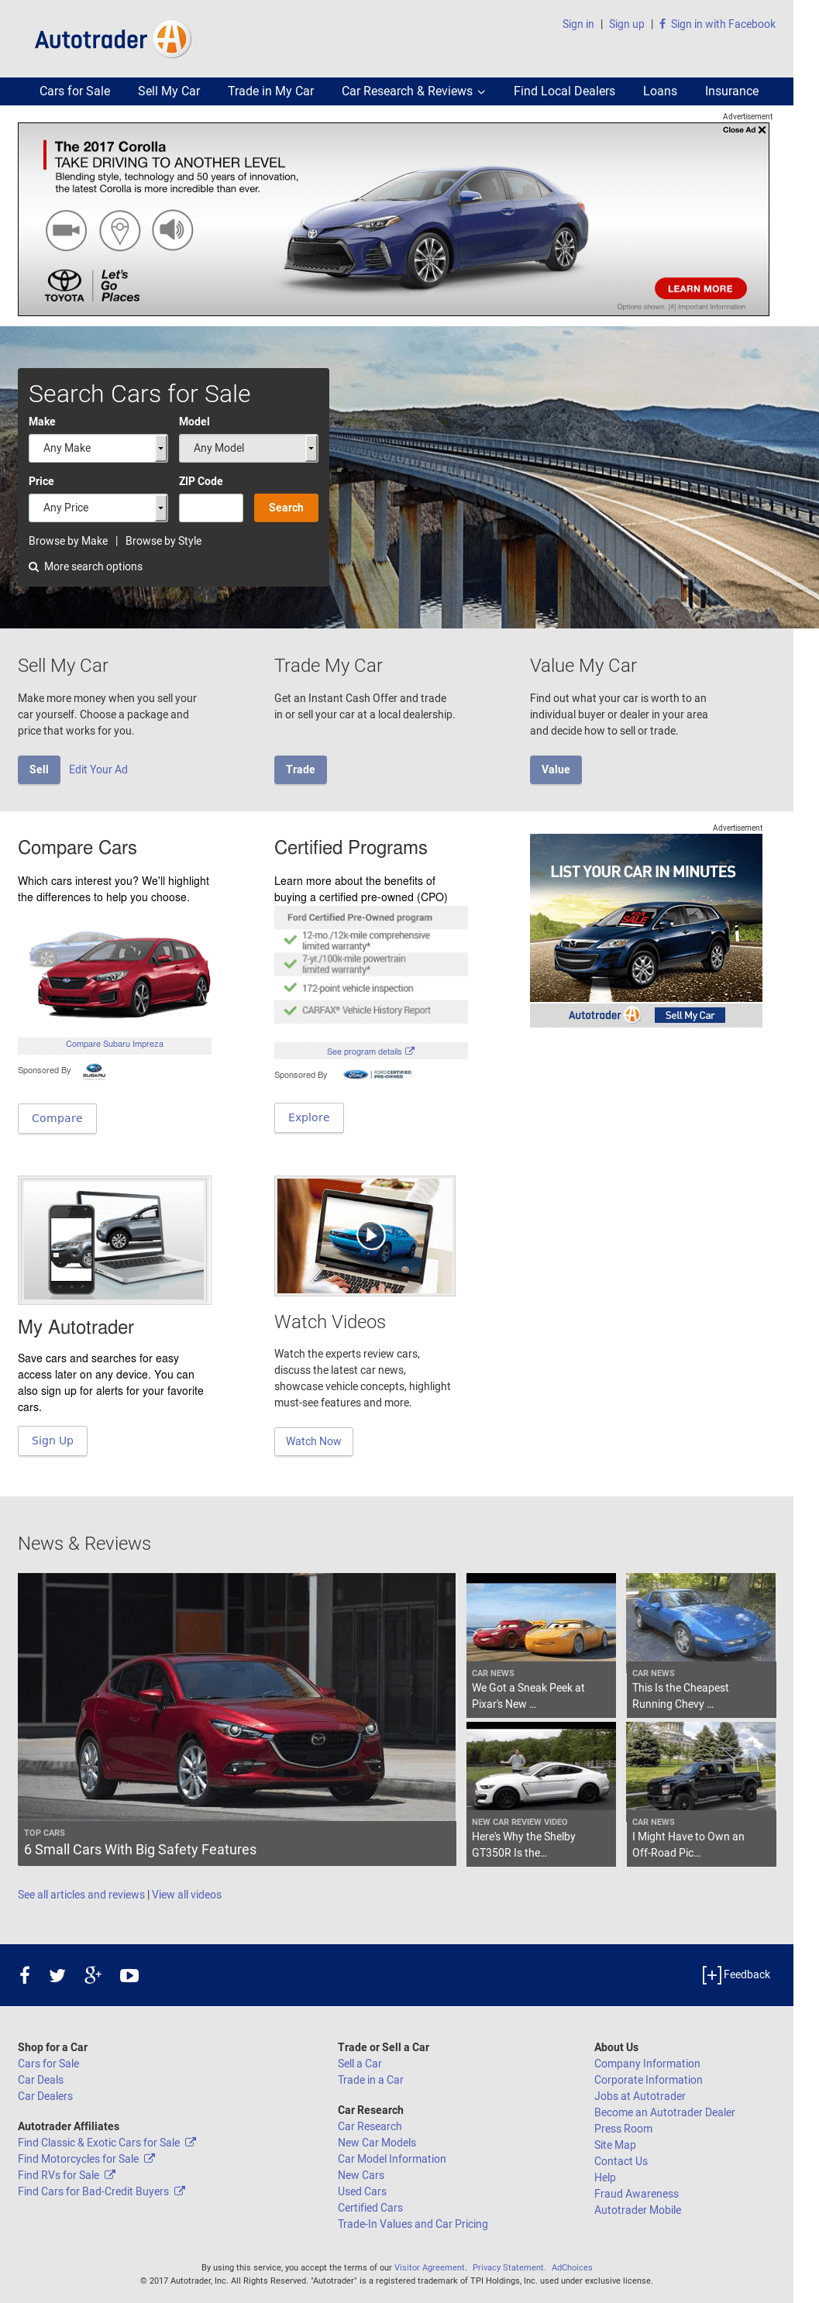This screenshot has height=2303, width=819.
Task: Open Find Local Dealers nav item
Action: pos(564,91)
